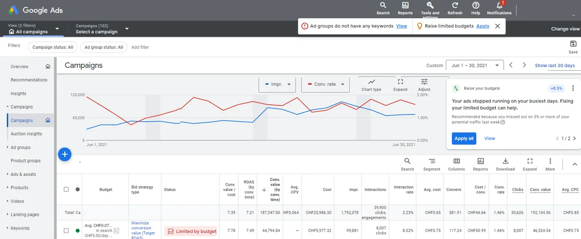Image resolution: width=581 pixels, height=239 pixels.
Task: Click Apply link for raising budgets
Action: click(483, 26)
